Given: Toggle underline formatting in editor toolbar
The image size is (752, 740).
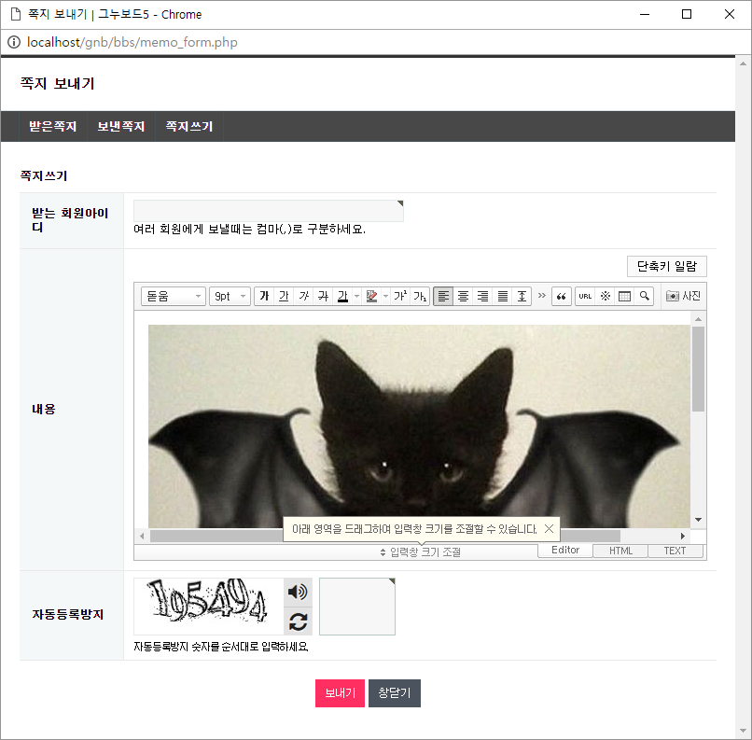Looking at the screenshot, I should coord(284,297).
